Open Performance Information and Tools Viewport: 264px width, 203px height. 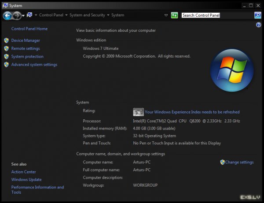point(37,190)
